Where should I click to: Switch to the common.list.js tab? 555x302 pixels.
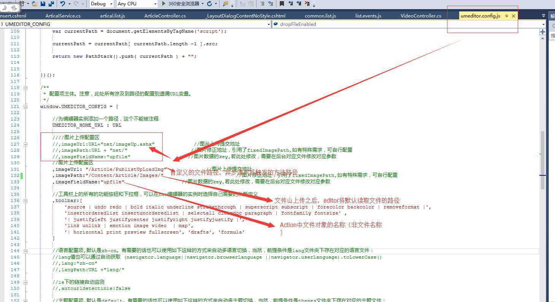point(320,16)
